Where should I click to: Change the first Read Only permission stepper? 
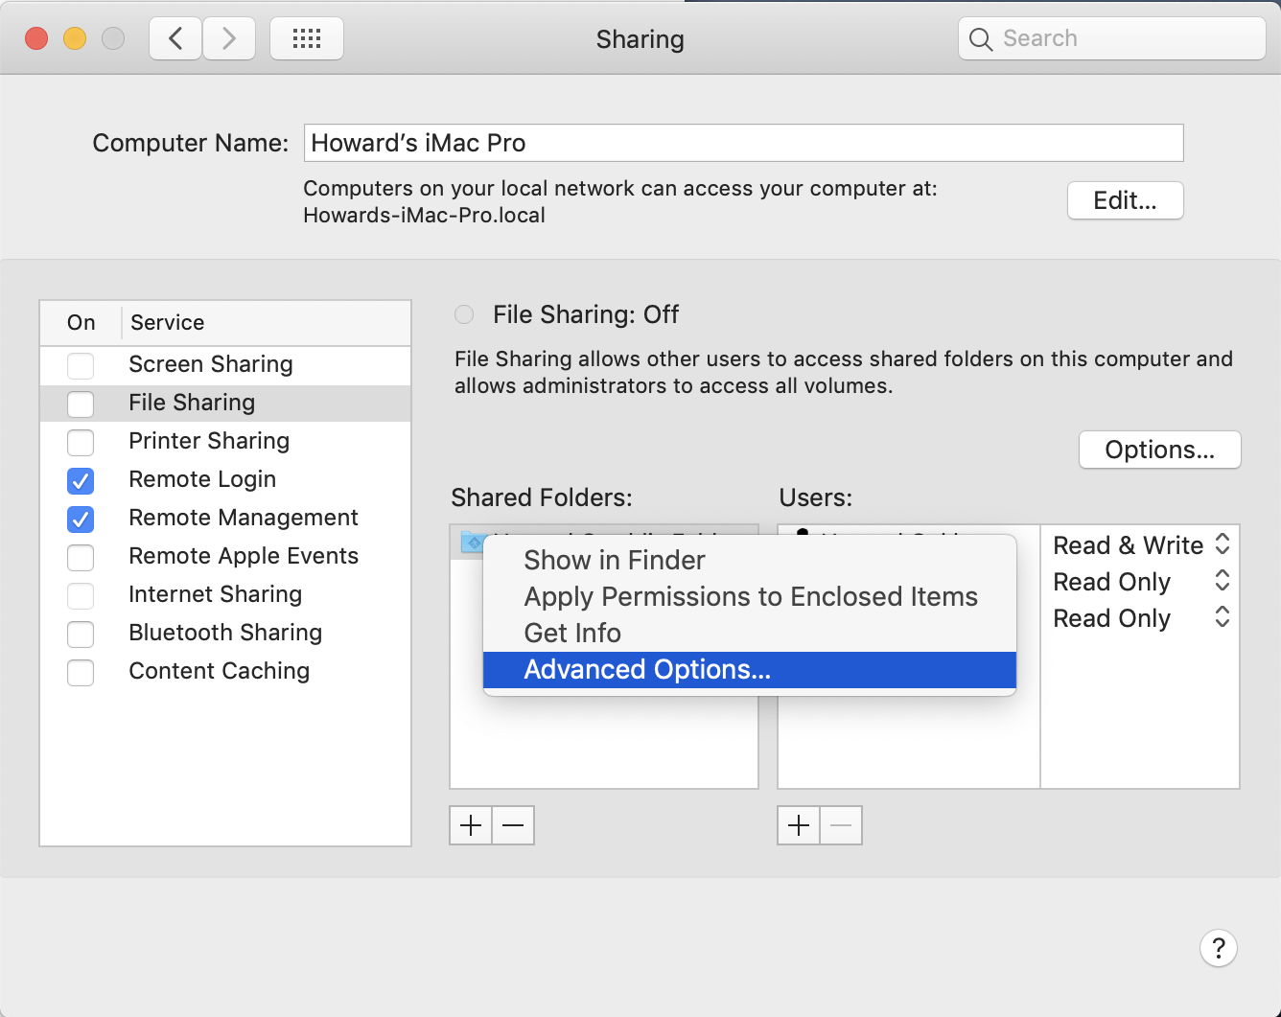pos(1222,581)
